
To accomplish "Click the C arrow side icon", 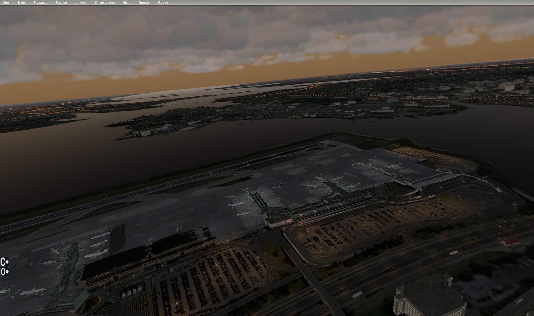I will [4, 262].
